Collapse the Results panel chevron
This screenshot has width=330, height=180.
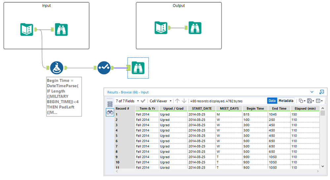pyautogui.click(x=312, y=92)
